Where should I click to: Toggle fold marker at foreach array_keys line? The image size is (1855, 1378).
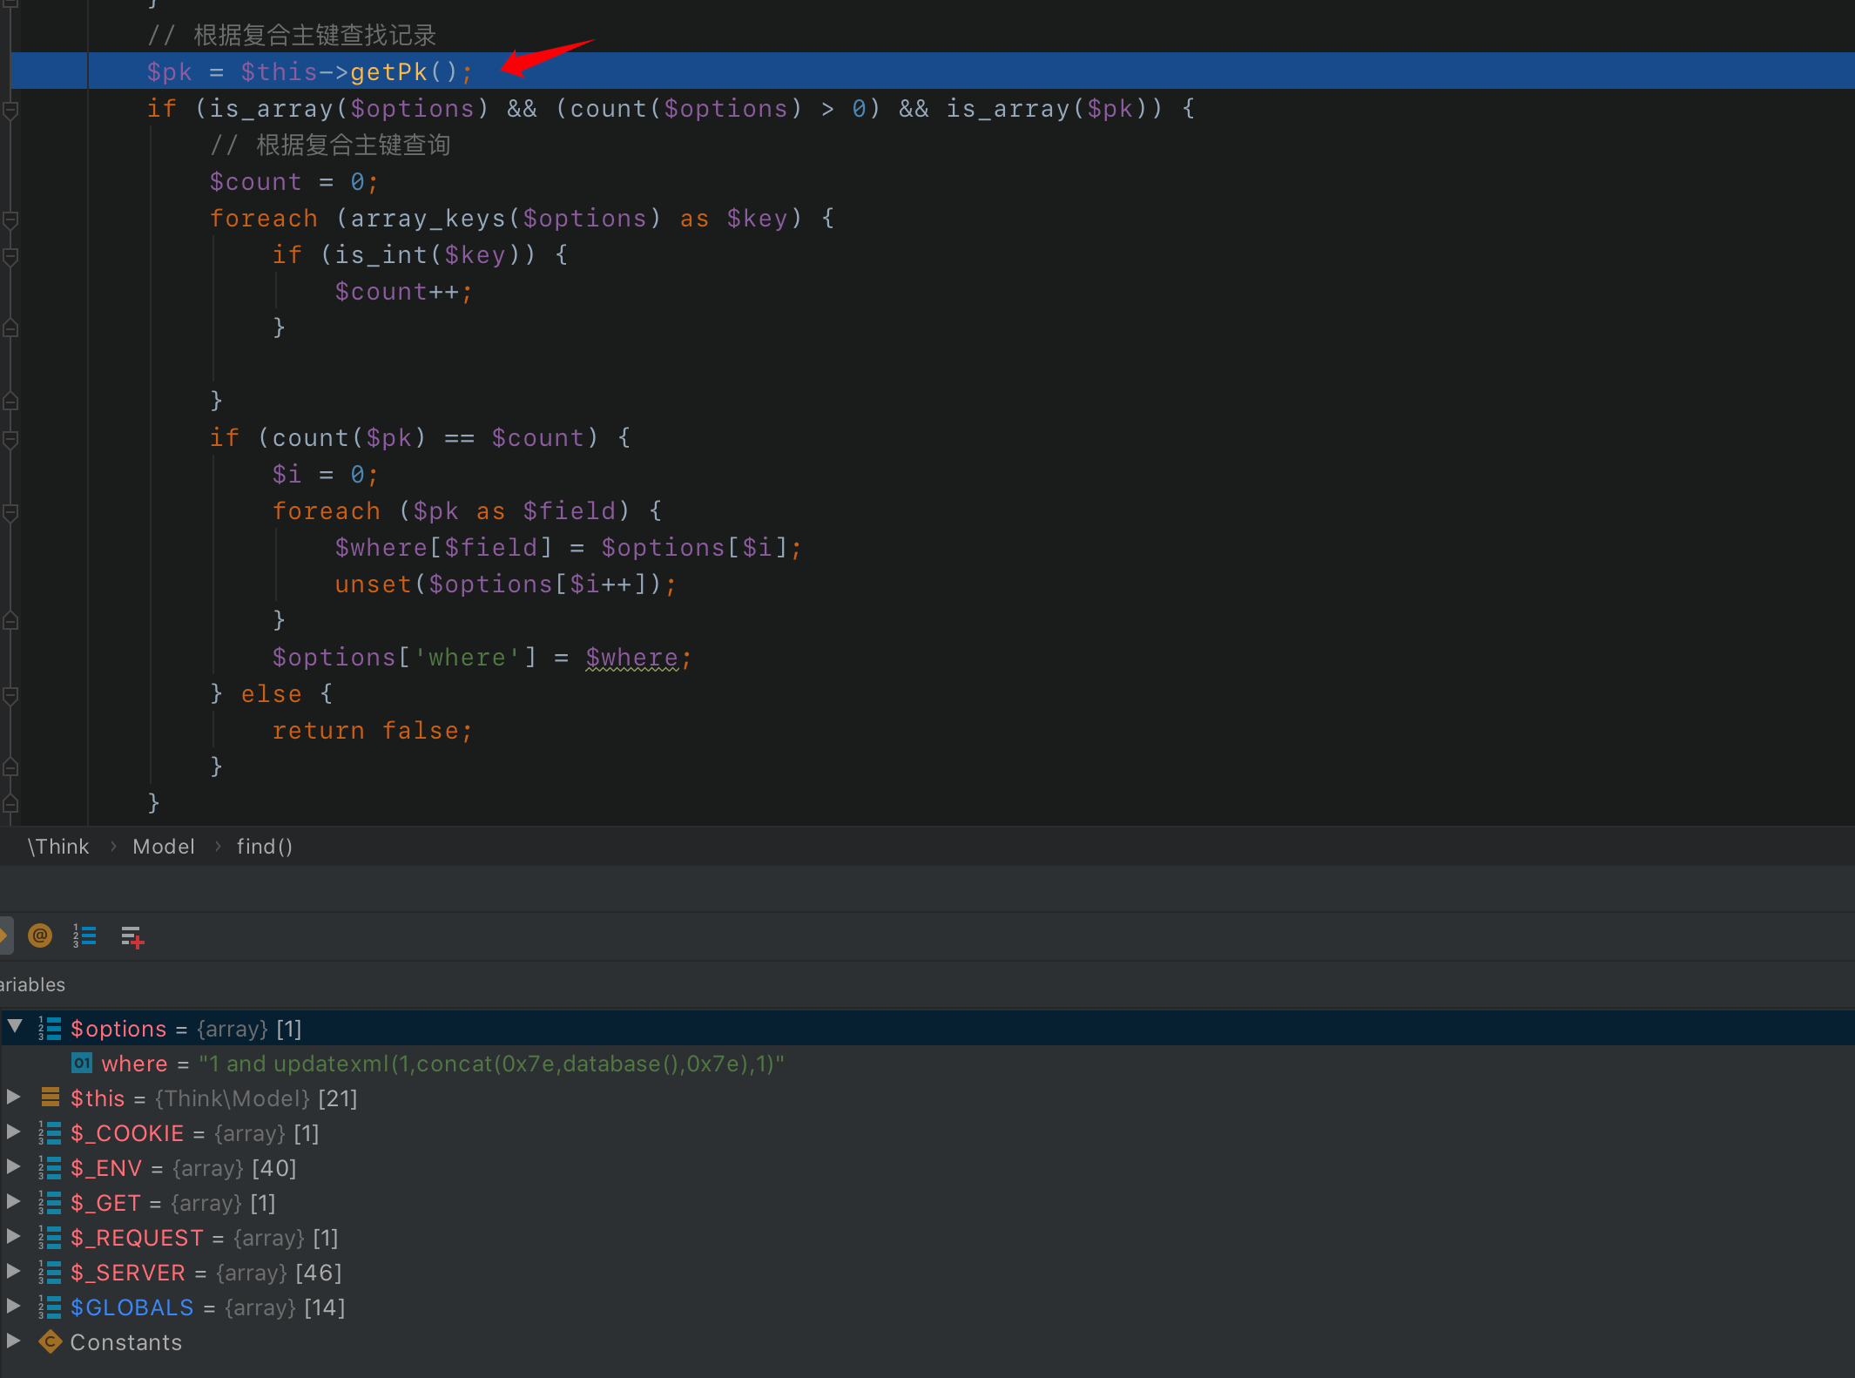click(x=10, y=220)
